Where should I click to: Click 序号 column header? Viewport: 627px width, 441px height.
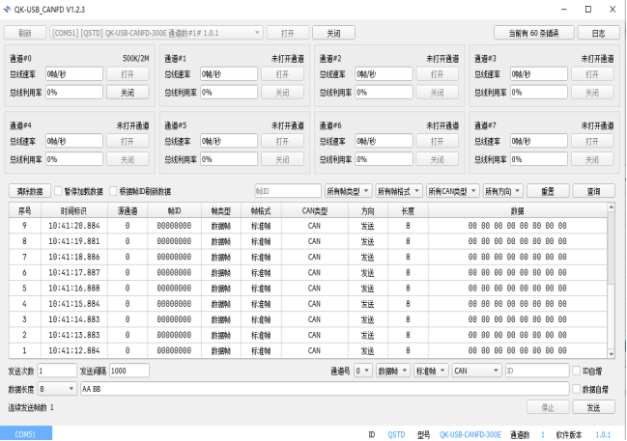25,211
